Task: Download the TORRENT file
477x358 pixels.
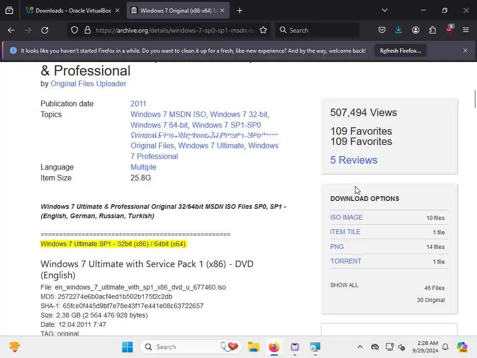Action: (x=346, y=261)
